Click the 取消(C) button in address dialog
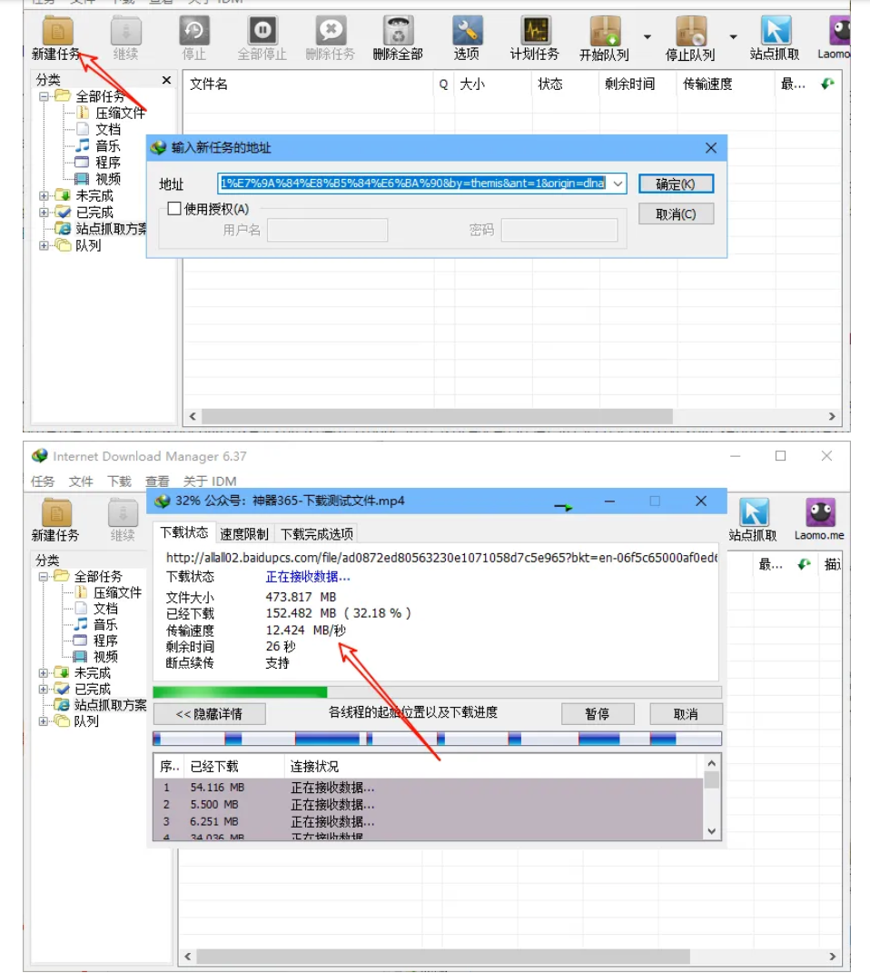This screenshot has height=973, width=870. pos(676,214)
